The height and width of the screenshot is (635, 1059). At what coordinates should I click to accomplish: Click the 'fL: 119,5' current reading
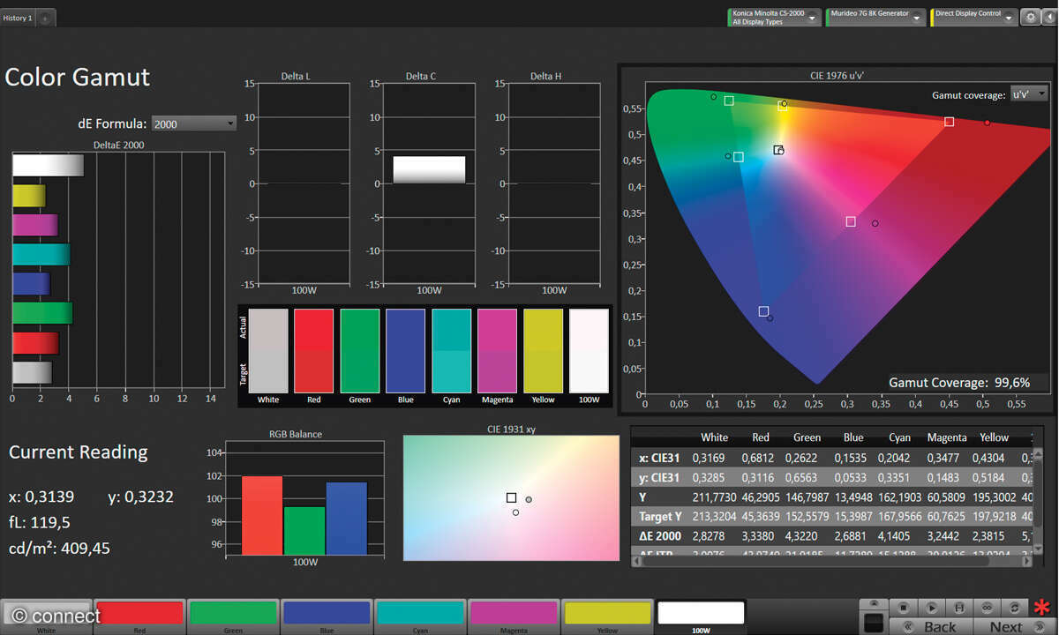[x=40, y=522]
